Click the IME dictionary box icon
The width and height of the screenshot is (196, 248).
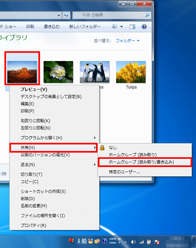97,242
